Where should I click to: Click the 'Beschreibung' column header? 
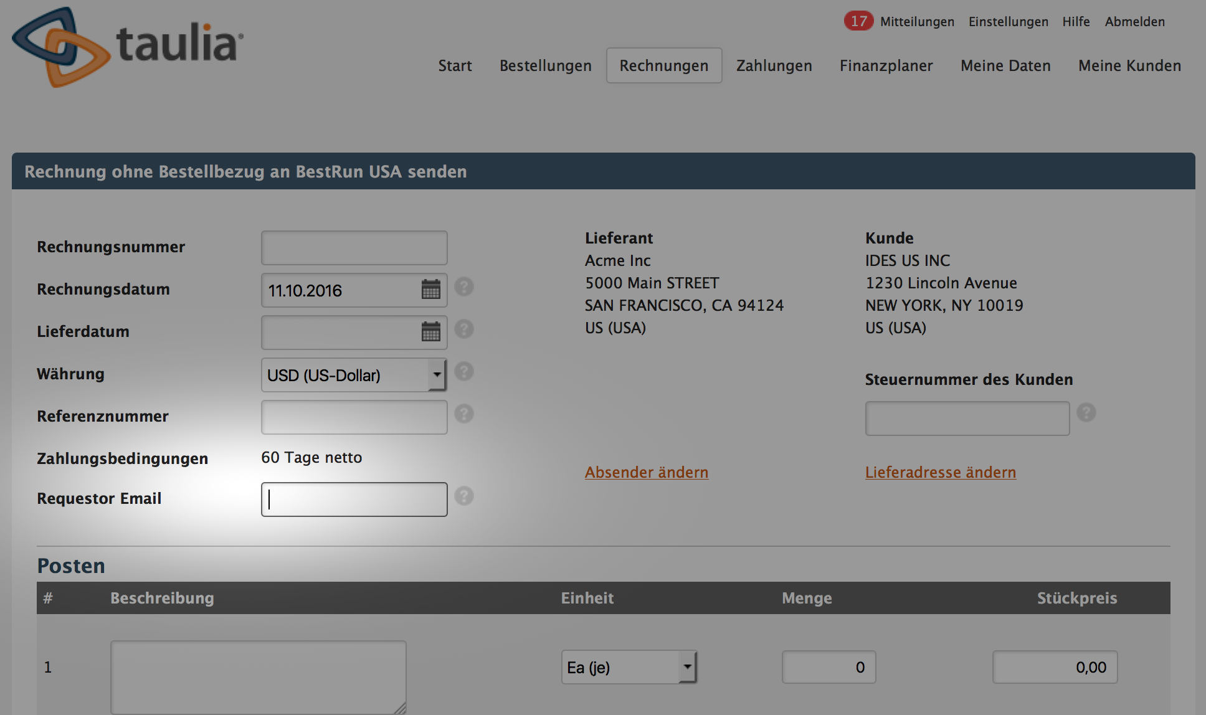pos(162,598)
